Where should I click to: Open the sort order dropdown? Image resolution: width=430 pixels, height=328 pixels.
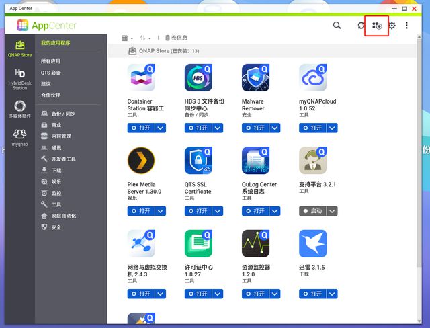click(x=145, y=38)
